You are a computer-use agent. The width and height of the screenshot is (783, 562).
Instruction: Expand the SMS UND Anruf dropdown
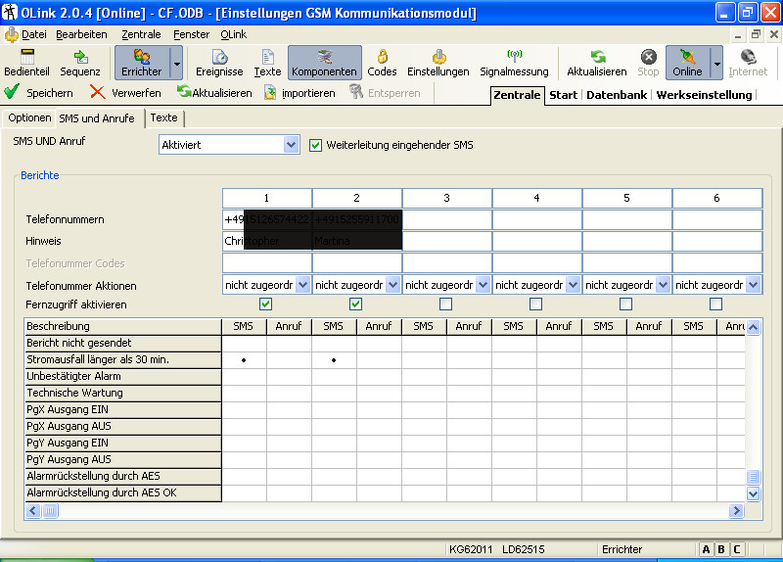[x=291, y=145]
